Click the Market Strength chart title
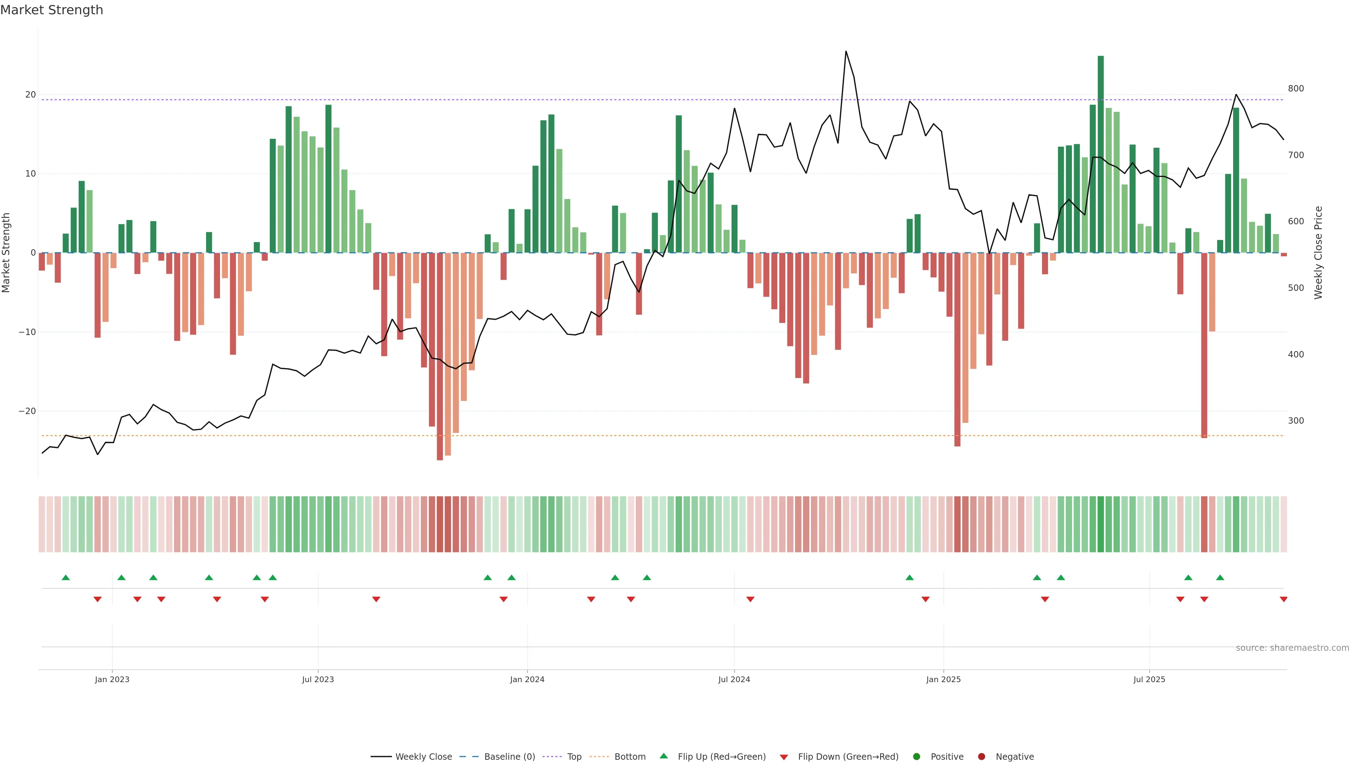The width and height of the screenshot is (1367, 769). [52, 10]
